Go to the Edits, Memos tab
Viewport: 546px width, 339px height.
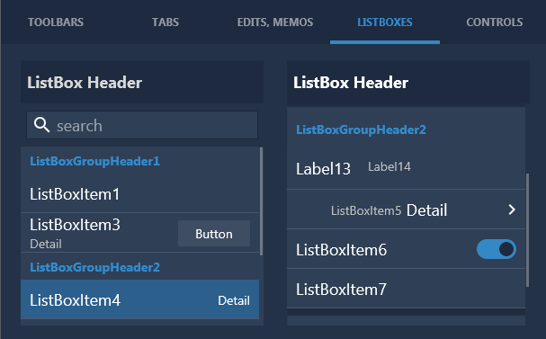point(275,22)
